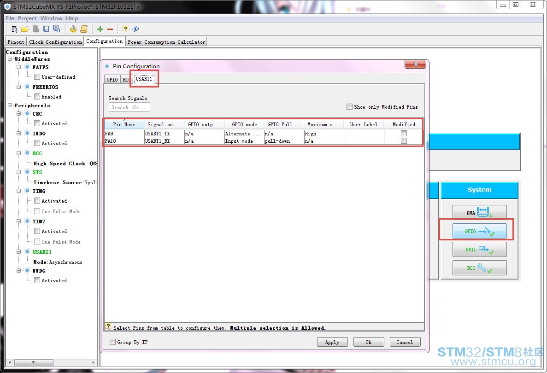Select the PA9 row in pin table
The width and height of the screenshot is (547, 373).
pyautogui.click(x=264, y=134)
